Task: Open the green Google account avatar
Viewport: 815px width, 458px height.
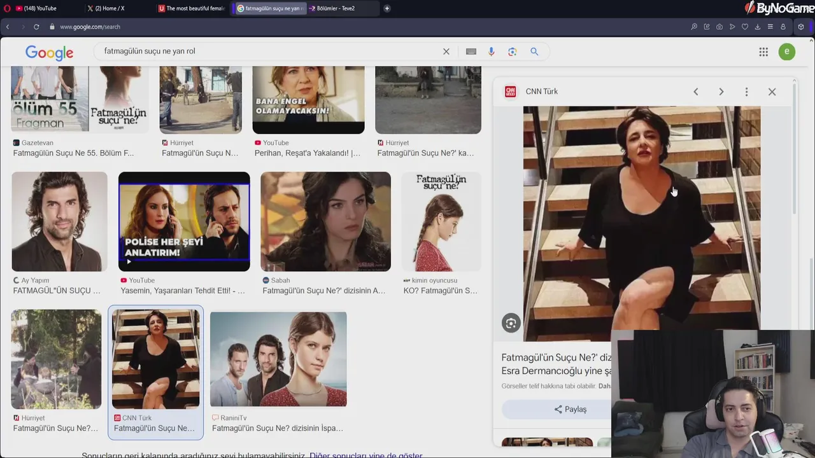Action: point(787,52)
